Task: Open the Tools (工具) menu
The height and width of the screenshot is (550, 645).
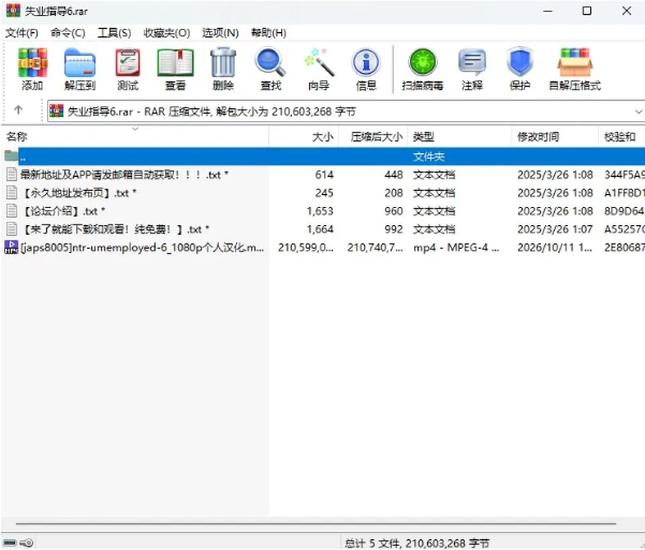Action: point(114,33)
